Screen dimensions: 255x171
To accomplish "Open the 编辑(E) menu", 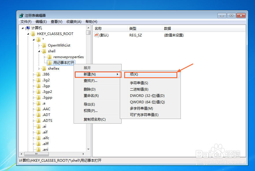I will [41, 22].
